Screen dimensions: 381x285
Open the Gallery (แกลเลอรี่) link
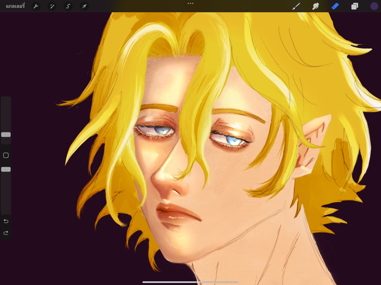tap(15, 6)
